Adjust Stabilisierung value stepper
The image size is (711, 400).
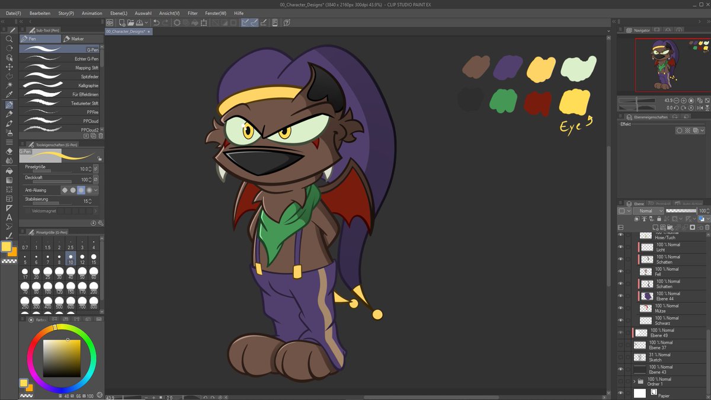pyautogui.click(x=89, y=201)
